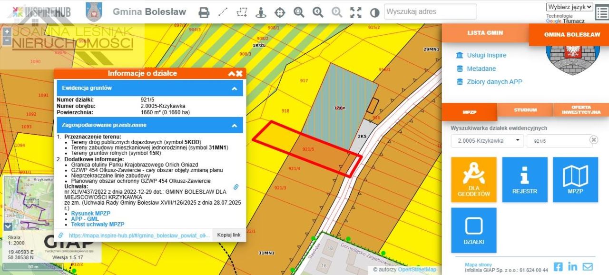Open the Facebook icon in footer
This screenshot has width=609, height=275.
(558, 266)
